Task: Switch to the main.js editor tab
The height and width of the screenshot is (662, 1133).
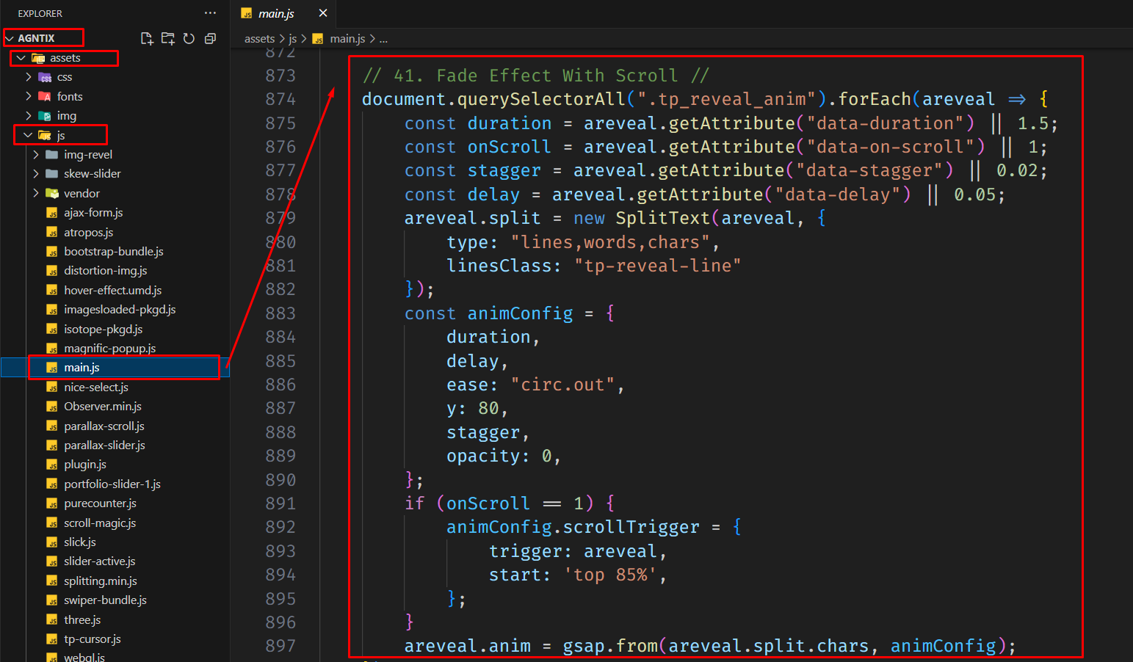Action: coord(276,13)
